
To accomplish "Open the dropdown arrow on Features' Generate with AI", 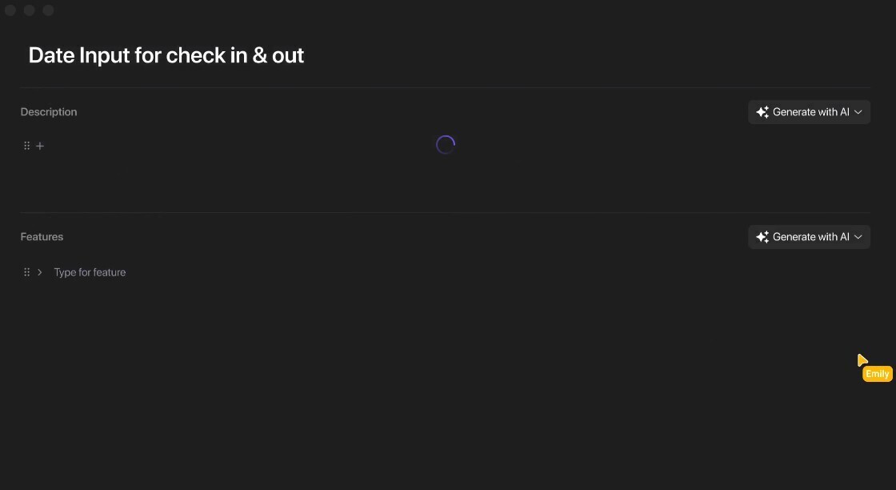I will (x=858, y=237).
